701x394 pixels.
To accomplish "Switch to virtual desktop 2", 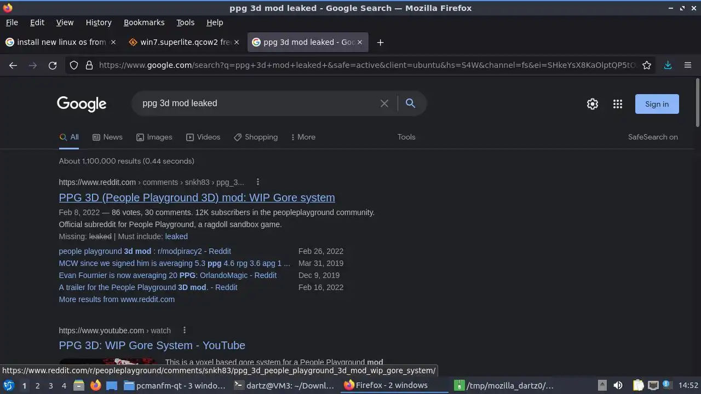I will coord(37,385).
